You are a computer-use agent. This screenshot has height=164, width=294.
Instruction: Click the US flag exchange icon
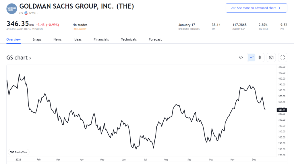pos(26,13)
